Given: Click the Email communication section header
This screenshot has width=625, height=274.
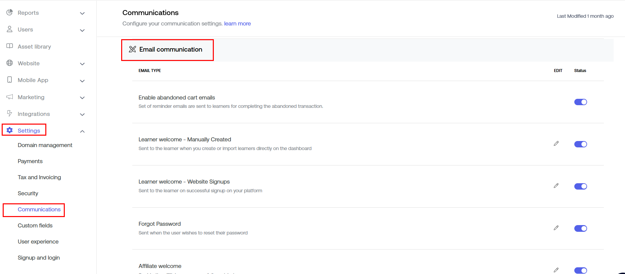Looking at the screenshot, I should pyautogui.click(x=171, y=50).
